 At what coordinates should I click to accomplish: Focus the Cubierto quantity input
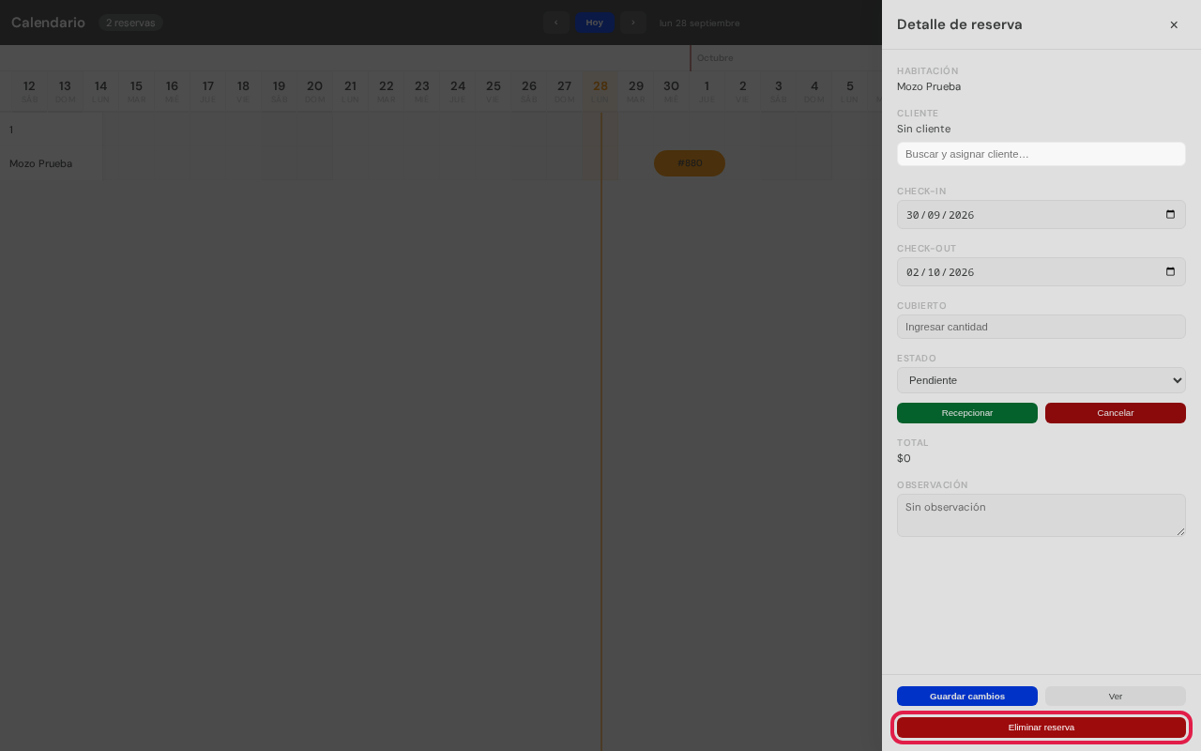click(x=1041, y=327)
